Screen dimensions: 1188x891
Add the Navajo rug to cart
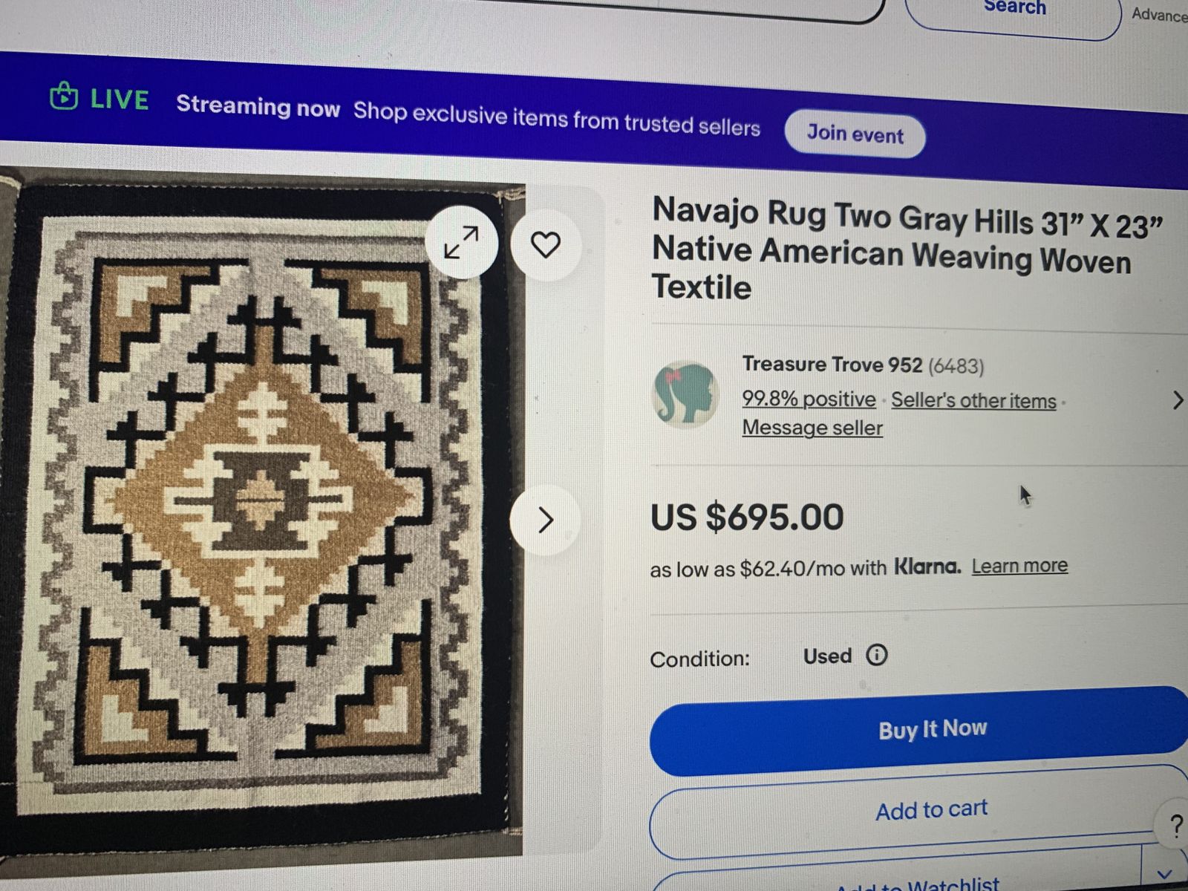pyautogui.click(x=931, y=810)
